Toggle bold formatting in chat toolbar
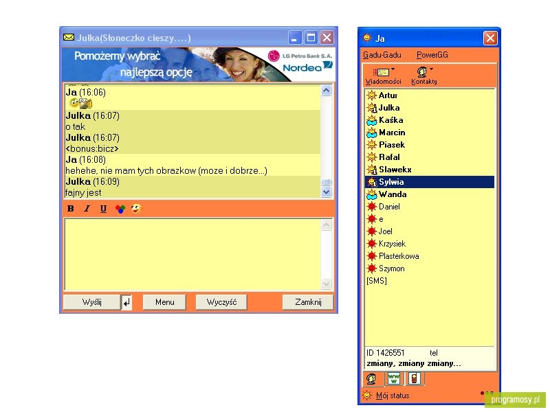The image size is (550, 412). [71, 209]
